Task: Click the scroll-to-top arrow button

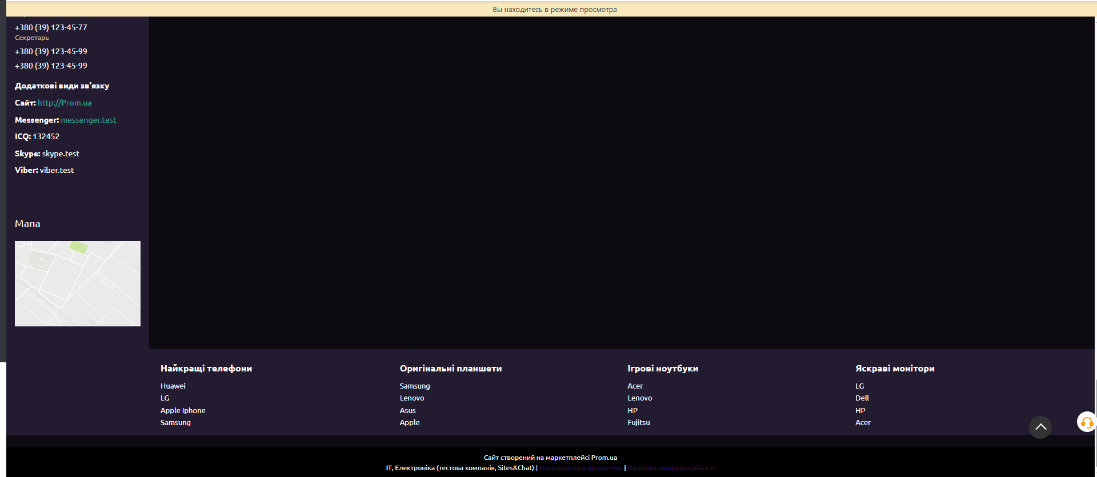Action: pos(1040,427)
